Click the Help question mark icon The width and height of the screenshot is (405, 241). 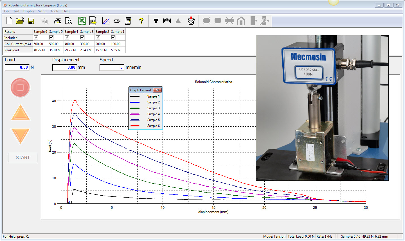(141, 20)
